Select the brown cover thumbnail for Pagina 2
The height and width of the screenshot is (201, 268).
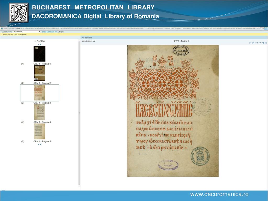(40, 73)
